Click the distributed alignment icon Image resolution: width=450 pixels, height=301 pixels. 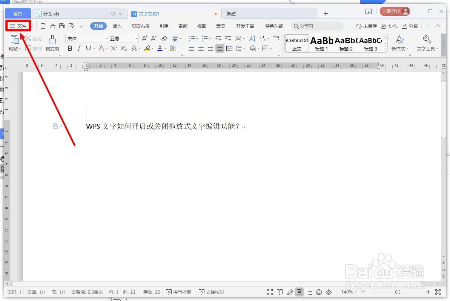(x=229, y=49)
